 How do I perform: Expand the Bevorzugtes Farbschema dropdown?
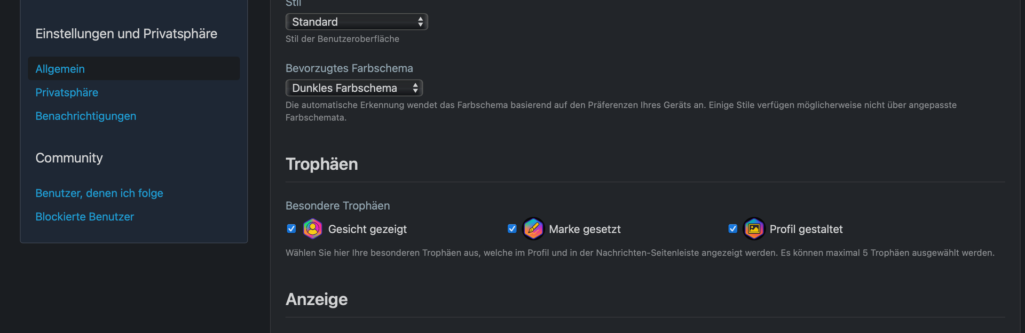pyautogui.click(x=354, y=88)
